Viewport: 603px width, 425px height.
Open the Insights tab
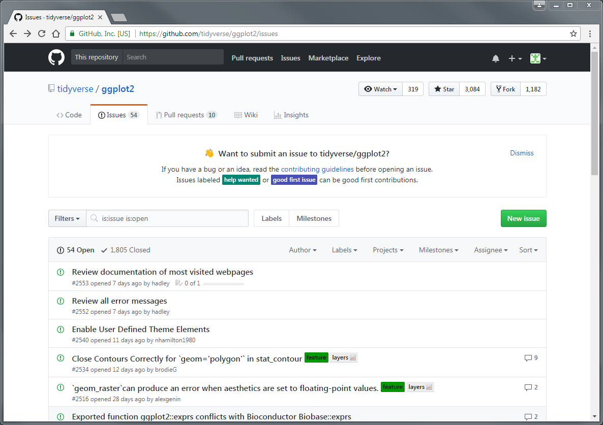click(291, 115)
